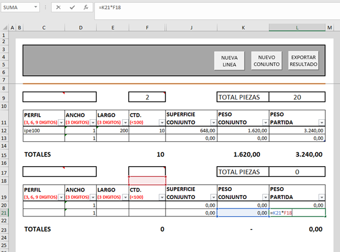This screenshot has width=340, height=252.
Task: Expand PERFIL filter in the first table
Action: [x=61, y=123]
